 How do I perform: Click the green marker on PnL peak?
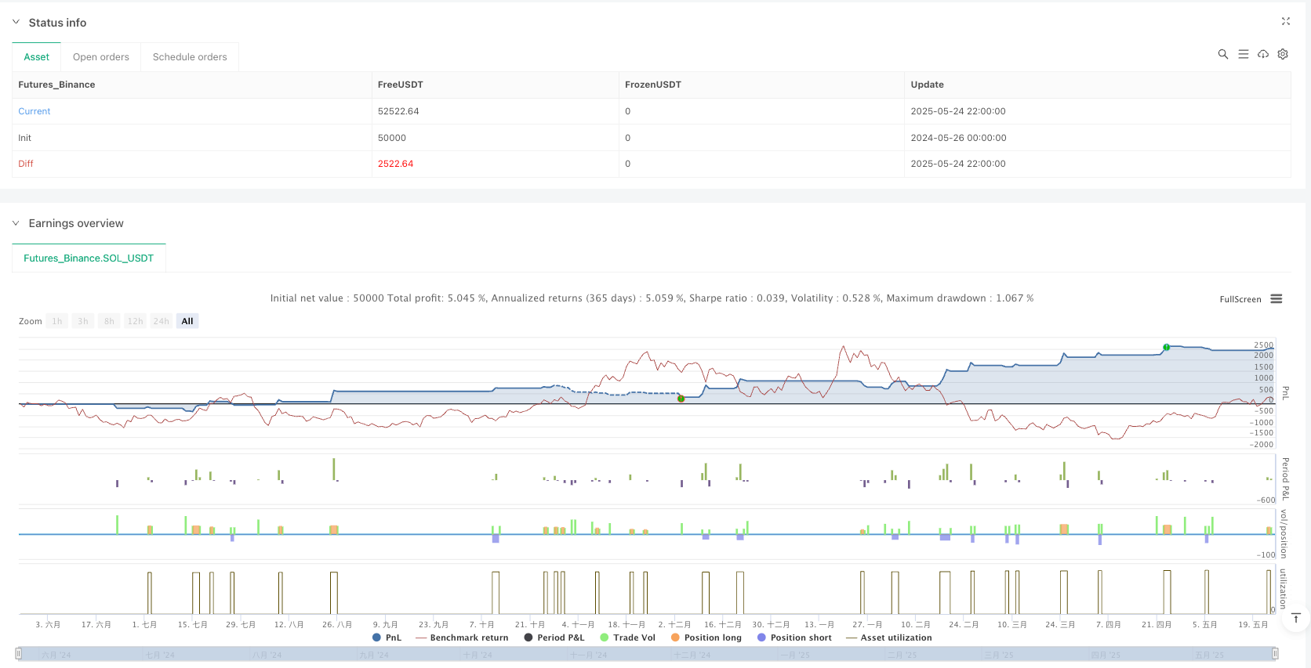[x=1166, y=347]
